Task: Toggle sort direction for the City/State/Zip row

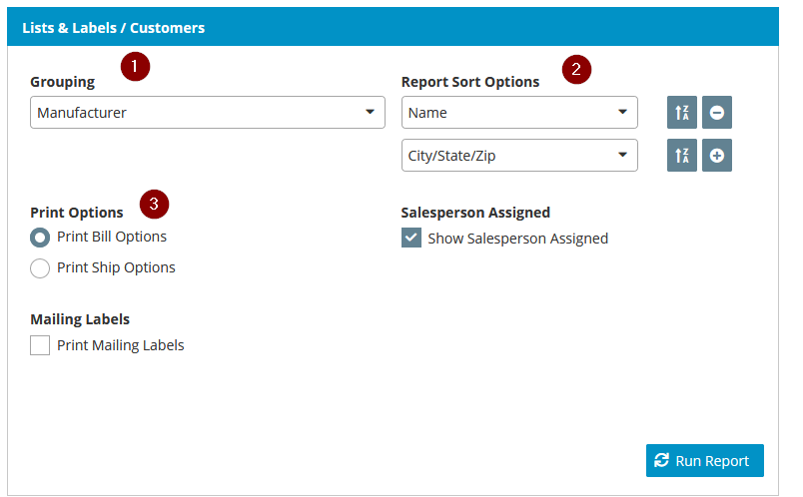Action: point(682,156)
